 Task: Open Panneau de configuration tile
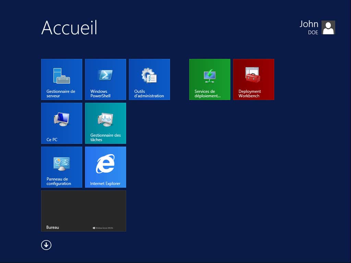(x=62, y=167)
